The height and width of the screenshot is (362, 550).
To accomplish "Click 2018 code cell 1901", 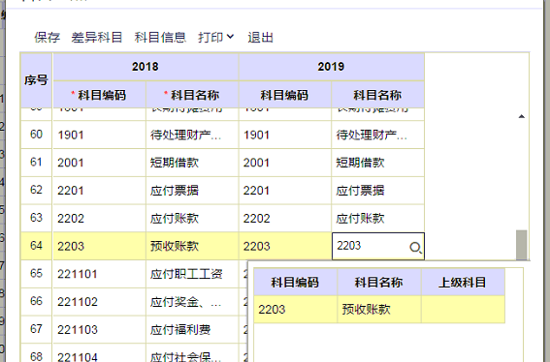I will [x=99, y=135].
